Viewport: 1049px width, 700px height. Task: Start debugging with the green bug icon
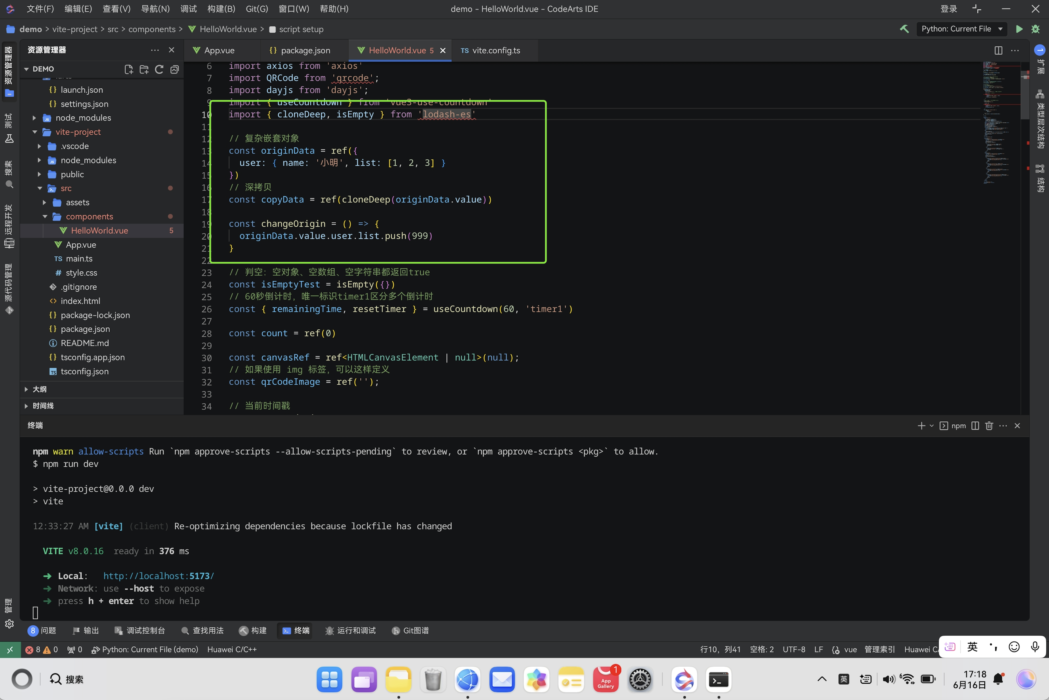(x=1036, y=29)
